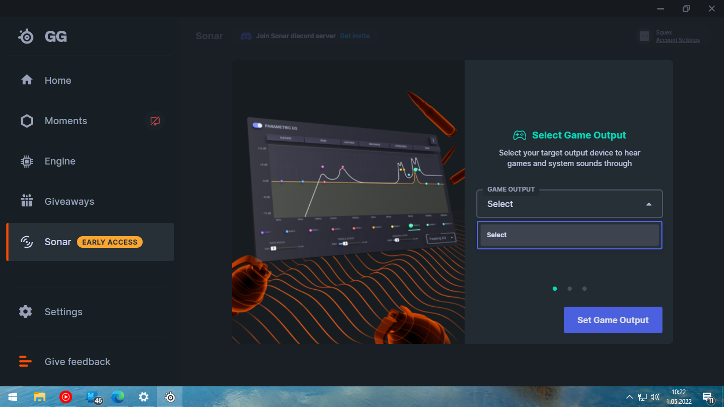Choose the Select option in the dropdown list

pyautogui.click(x=570, y=235)
